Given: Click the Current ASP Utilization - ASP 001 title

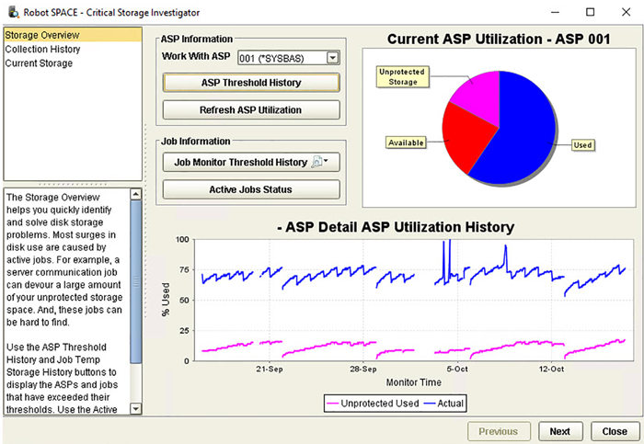Looking at the screenshot, I should 499,39.
